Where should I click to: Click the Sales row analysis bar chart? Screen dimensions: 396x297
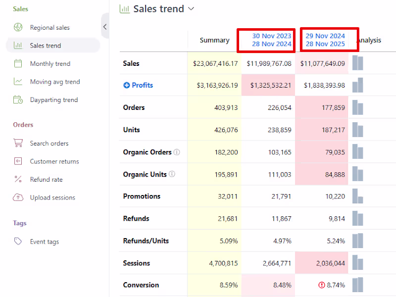click(358, 63)
